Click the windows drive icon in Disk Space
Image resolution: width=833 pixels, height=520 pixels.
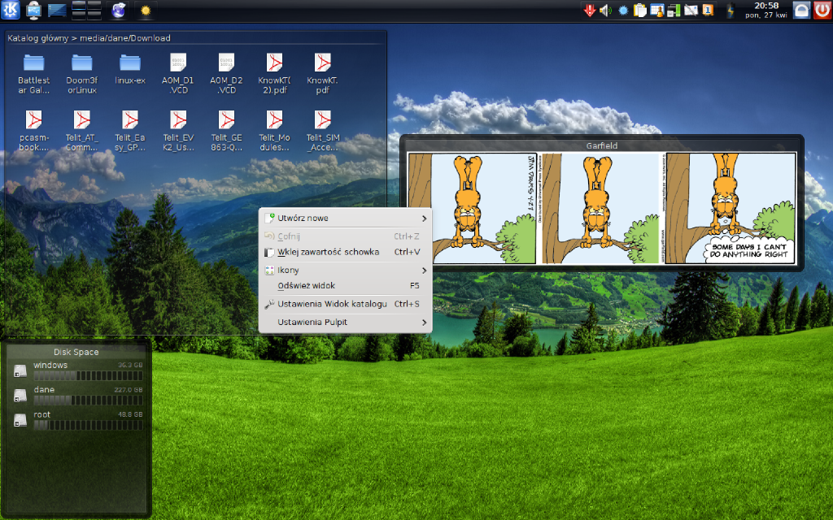pyautogui.click(x=20, y=370)
